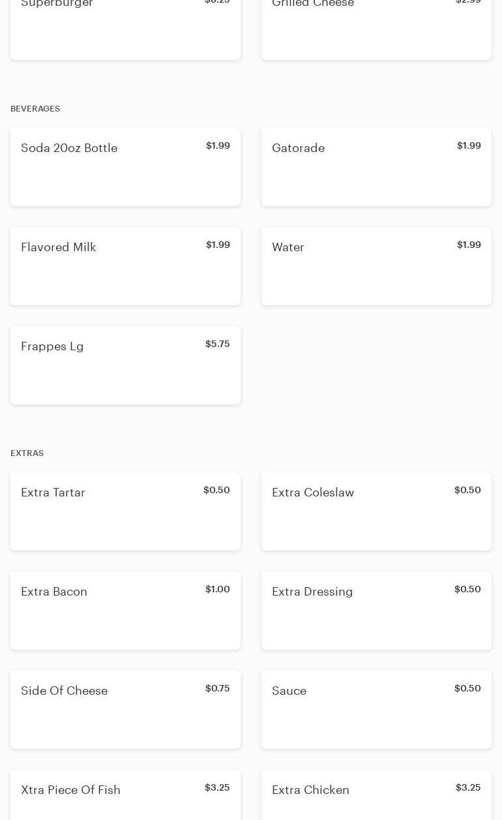Select the Sauce extra
The width and height of the screenshot is (502, 820).
pos(376,710)
